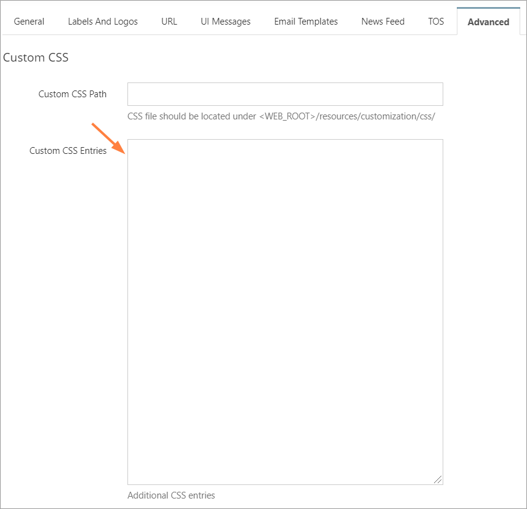527x509 pixels.
Task: Switch to the General tab
Action: (x=29, y=21)
